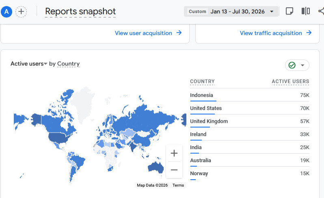The height and width of the screenshot is (198, 324).
Task: Open the custom date range dropdown
Action: [x=231, y=11]
